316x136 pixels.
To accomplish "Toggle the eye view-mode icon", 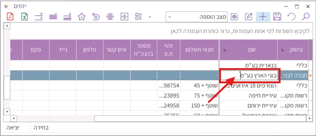I will 234,17.
